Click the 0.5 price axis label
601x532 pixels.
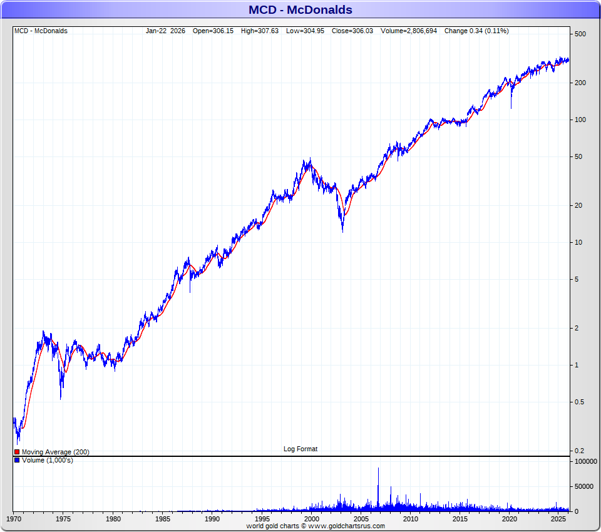[x=580, y=402]
